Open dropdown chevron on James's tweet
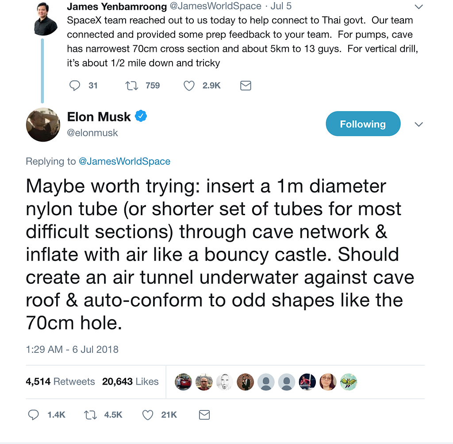The width and height of the screenshot is (453, 444). pos(418,7)
